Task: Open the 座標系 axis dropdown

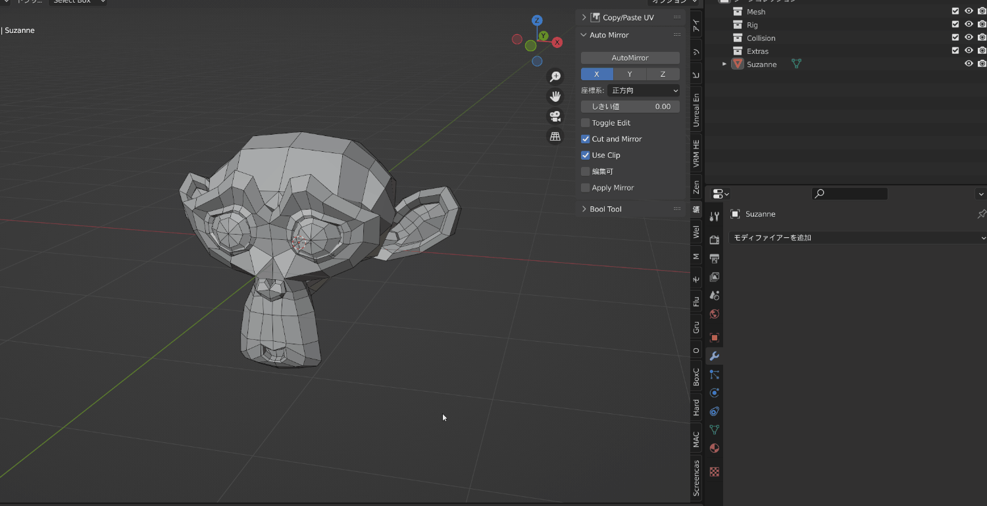Action: click(644, 90)
